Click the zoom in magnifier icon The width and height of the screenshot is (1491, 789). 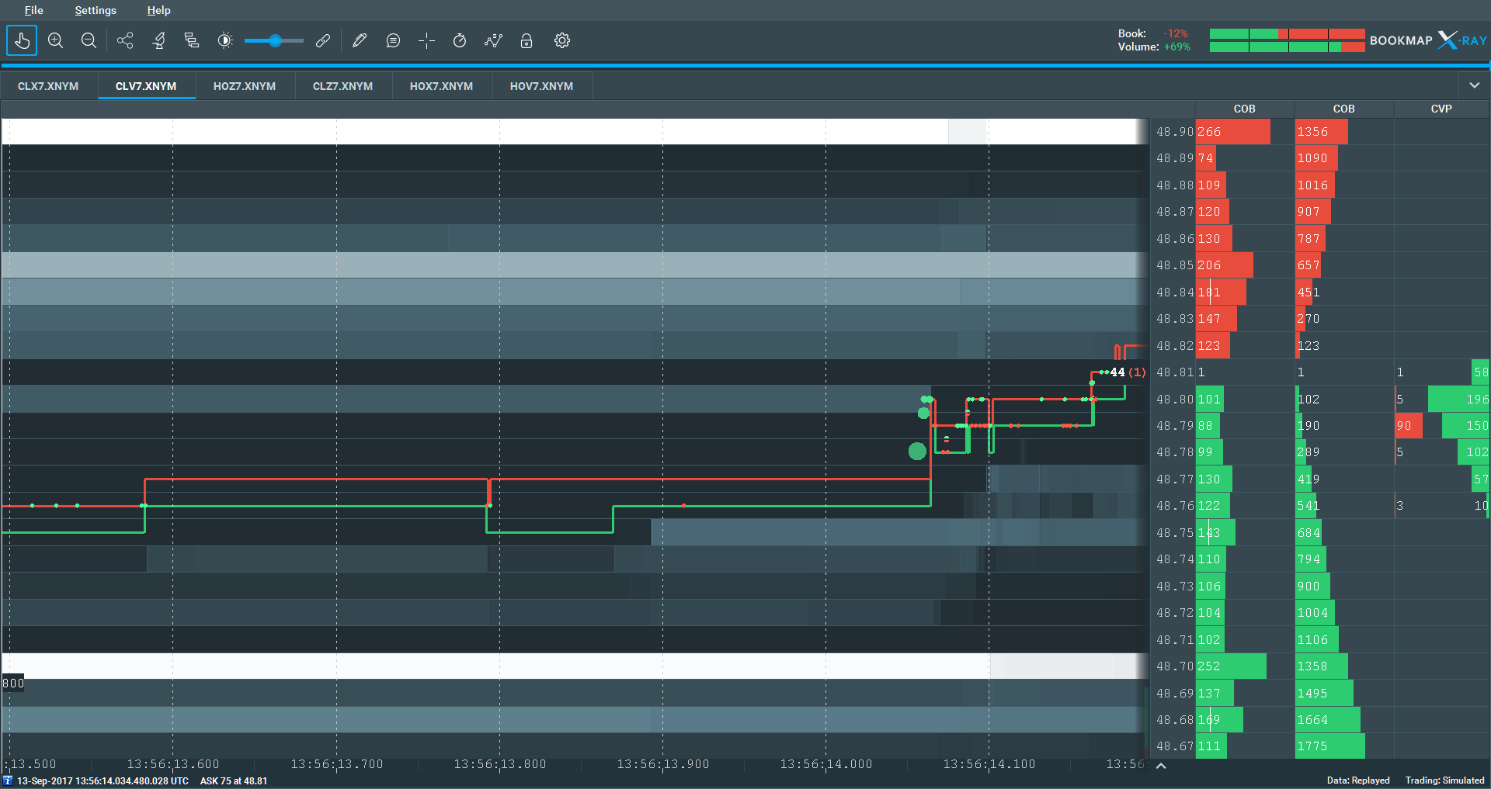tap(55, 40)
